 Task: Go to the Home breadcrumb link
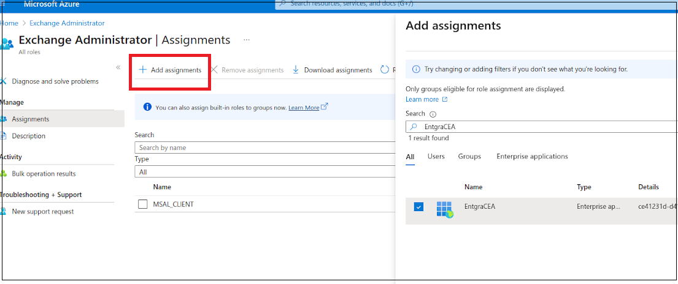[x=9, y=23]
